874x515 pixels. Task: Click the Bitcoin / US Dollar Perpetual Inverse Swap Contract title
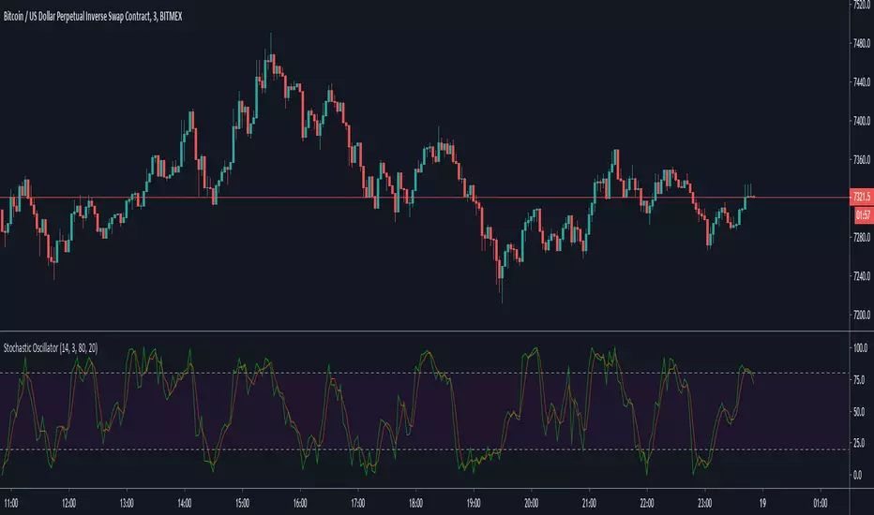click(x=93, y=16)
